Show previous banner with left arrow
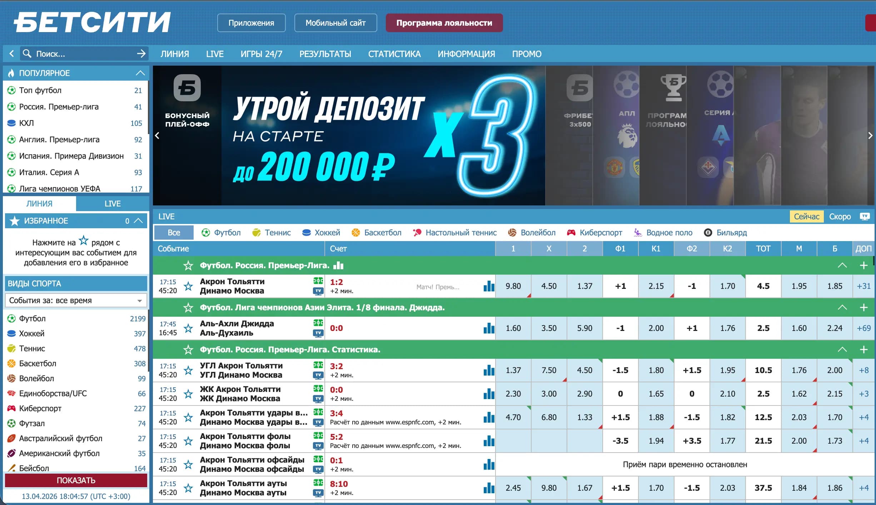 coord(157,136)
